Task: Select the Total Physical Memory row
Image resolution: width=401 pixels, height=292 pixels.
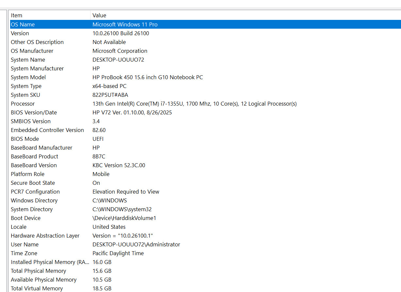Action: click(206, 271)
